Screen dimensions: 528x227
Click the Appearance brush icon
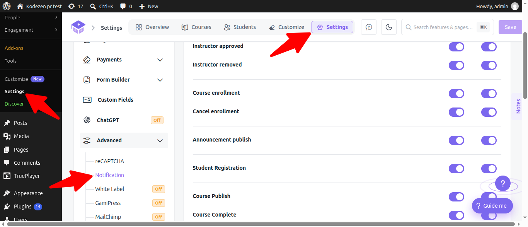[x=7, y=193]
